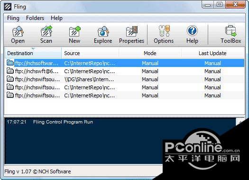Screen dimensions: 249x180
Task: Click Fling v 1.07 status bar text
Action: 37,171
